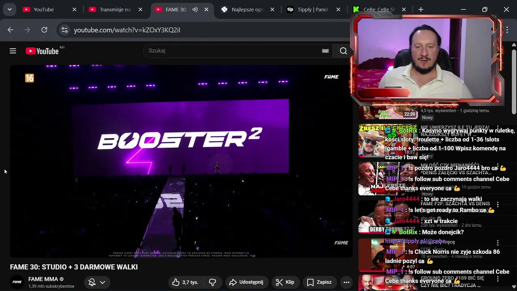Viewport: 517px width, 291px height.
Task: Close the first YouTube tab
Action: pyautogui.click(x=74, y=9)
